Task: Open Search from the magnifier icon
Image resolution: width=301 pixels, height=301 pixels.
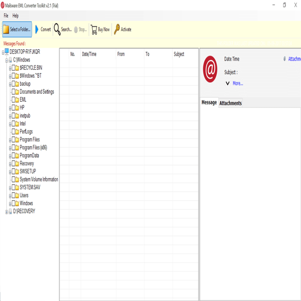Action: pyautogui.click(x=57, y=30)
